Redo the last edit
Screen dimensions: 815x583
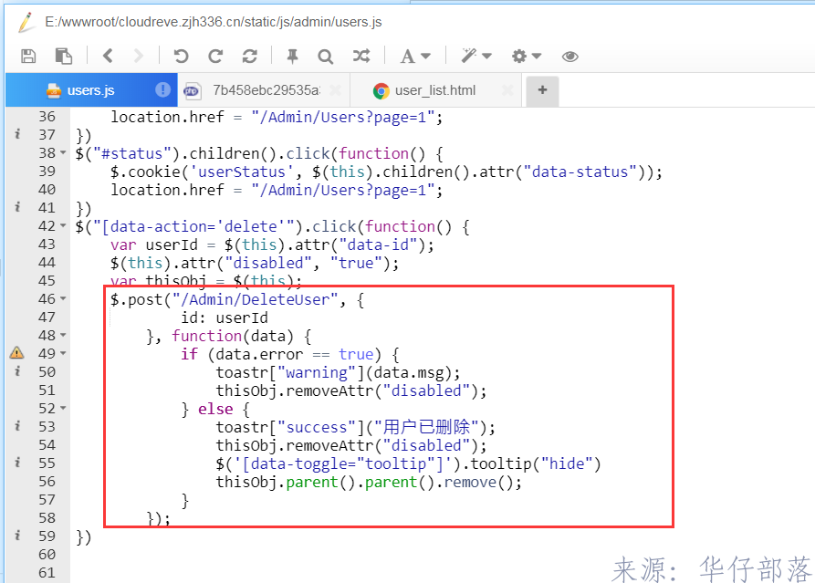click(x=215, y=57)
